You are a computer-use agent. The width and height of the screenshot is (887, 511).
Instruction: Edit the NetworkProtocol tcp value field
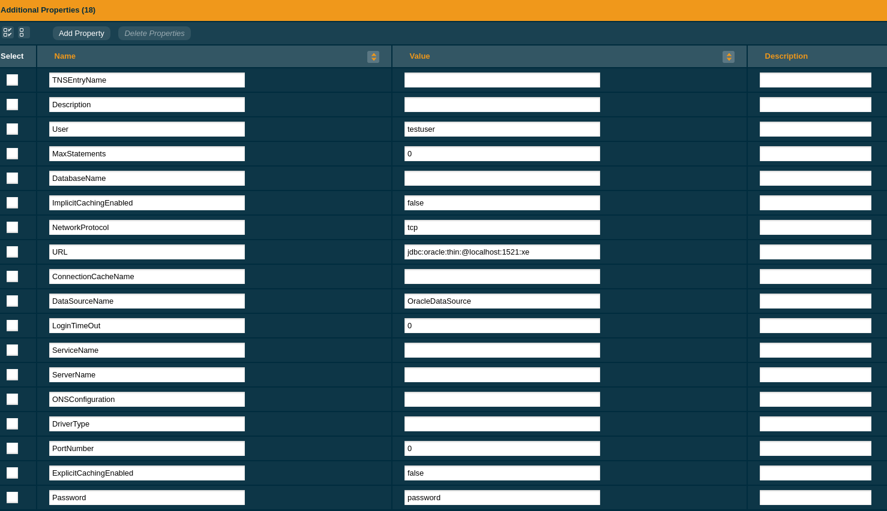502,228
